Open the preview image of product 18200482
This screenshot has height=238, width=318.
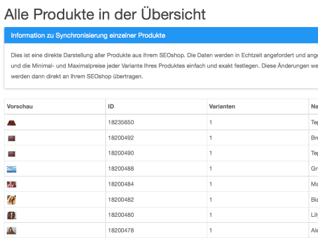pyautogui.click(x=11, y=200)
